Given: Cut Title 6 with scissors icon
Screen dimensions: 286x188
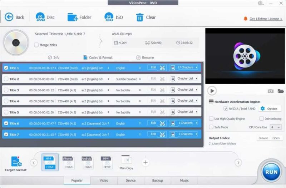Looking at the screenshot, I should 162,123.
